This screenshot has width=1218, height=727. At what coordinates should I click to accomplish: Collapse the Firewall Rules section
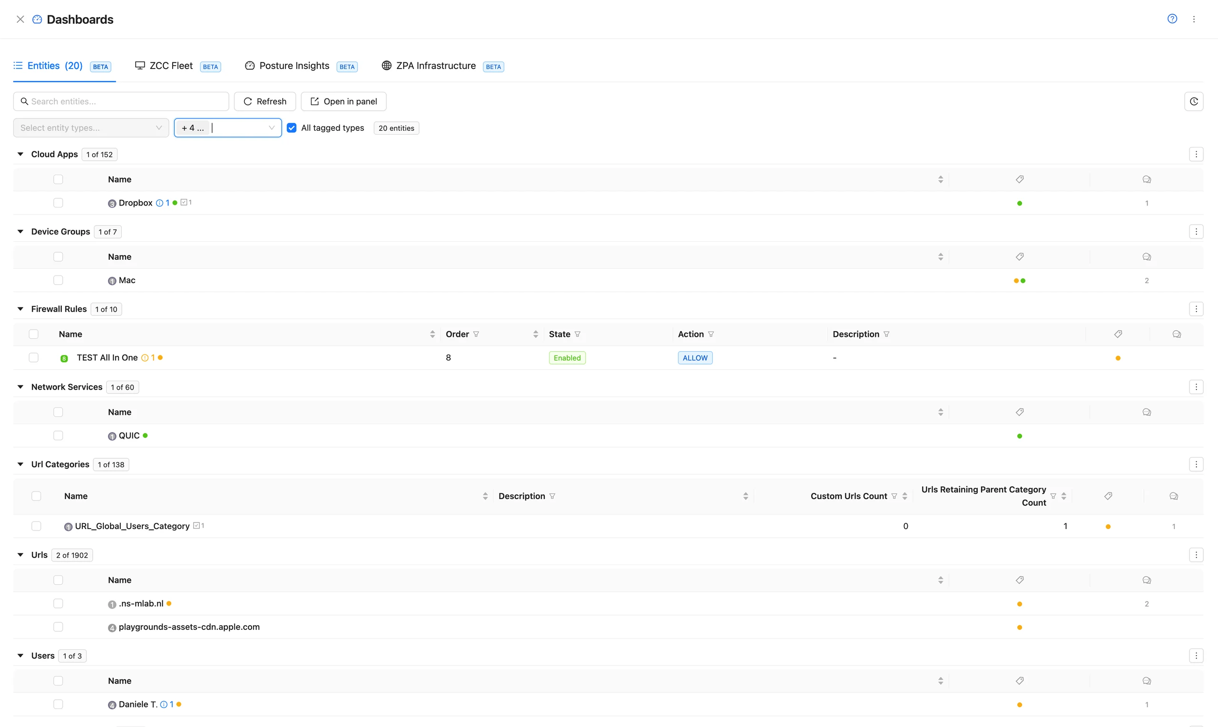[x=20, y=309]
